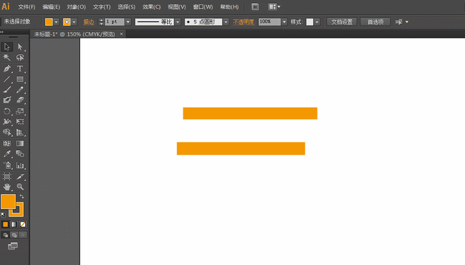Set paint mode to Color

coord(5,224)
